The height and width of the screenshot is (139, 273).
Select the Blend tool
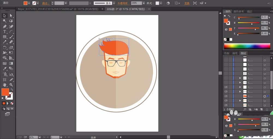coord(11,68)
